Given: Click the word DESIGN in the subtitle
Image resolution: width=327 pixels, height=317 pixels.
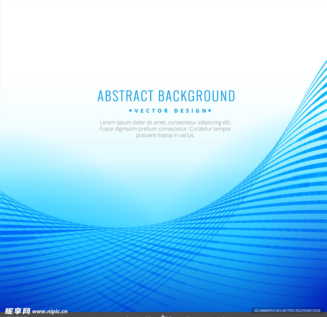Looking at the screenshot, I should click(x=191, y=111).
